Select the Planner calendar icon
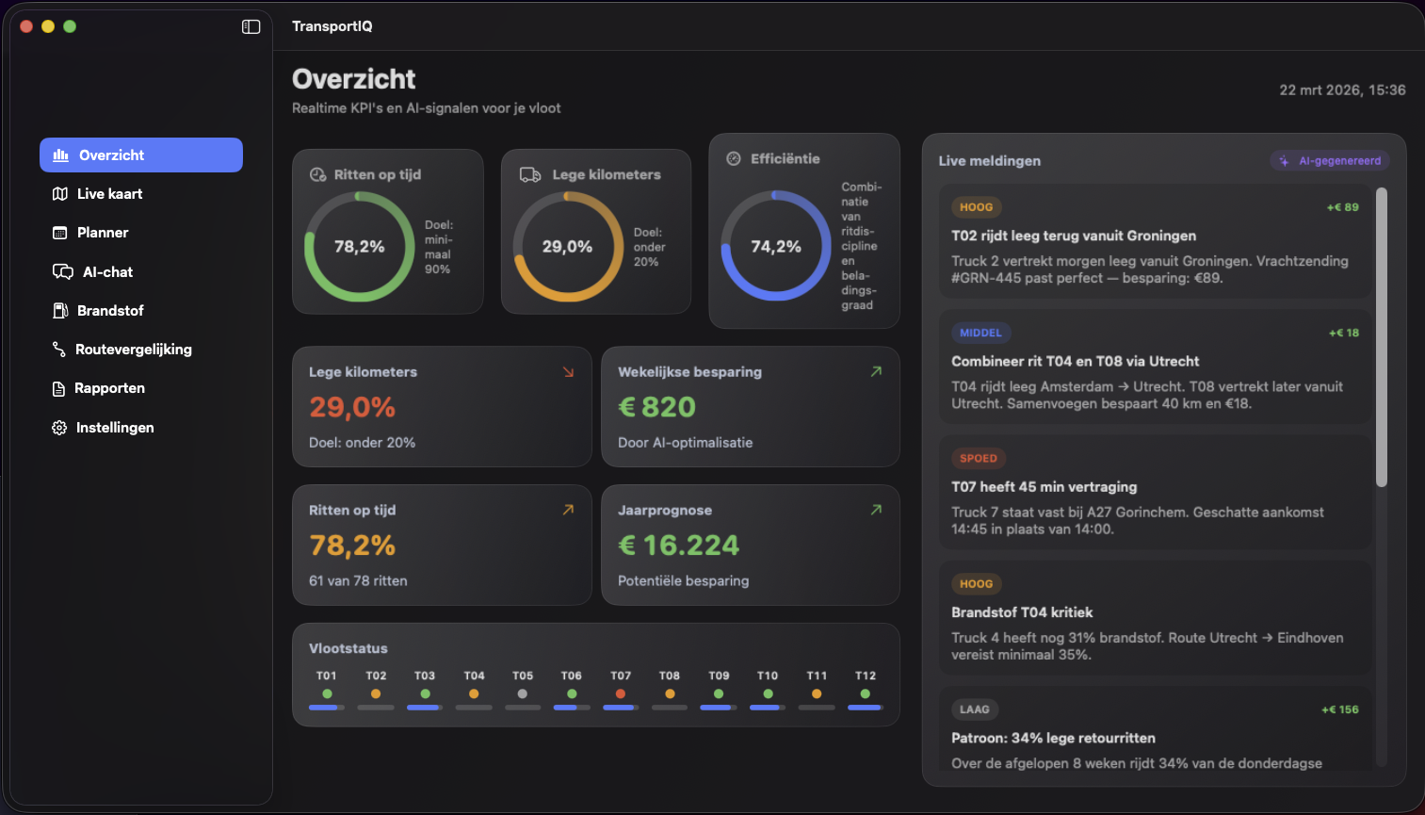 click(58, 232)
